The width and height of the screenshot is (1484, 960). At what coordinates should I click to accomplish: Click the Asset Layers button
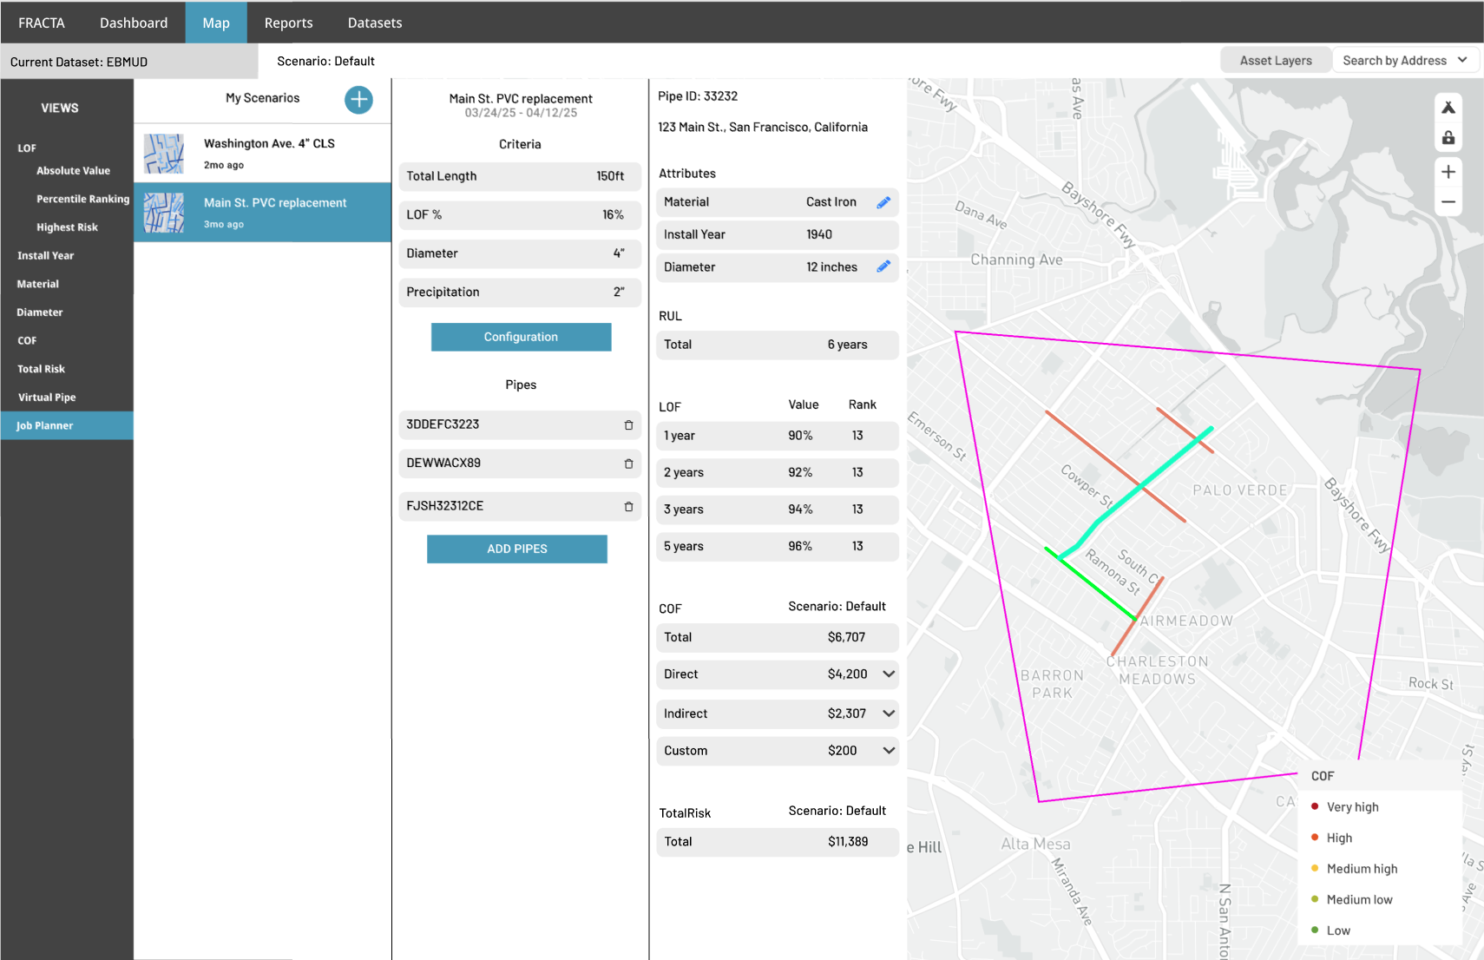[x=1276, y=60]
